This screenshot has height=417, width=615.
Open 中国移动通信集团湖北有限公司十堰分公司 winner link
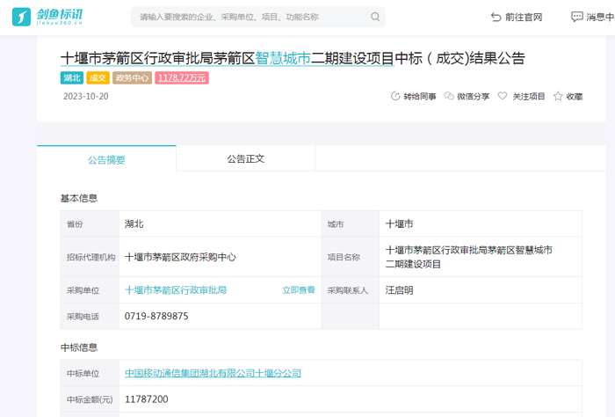[213, 373]
